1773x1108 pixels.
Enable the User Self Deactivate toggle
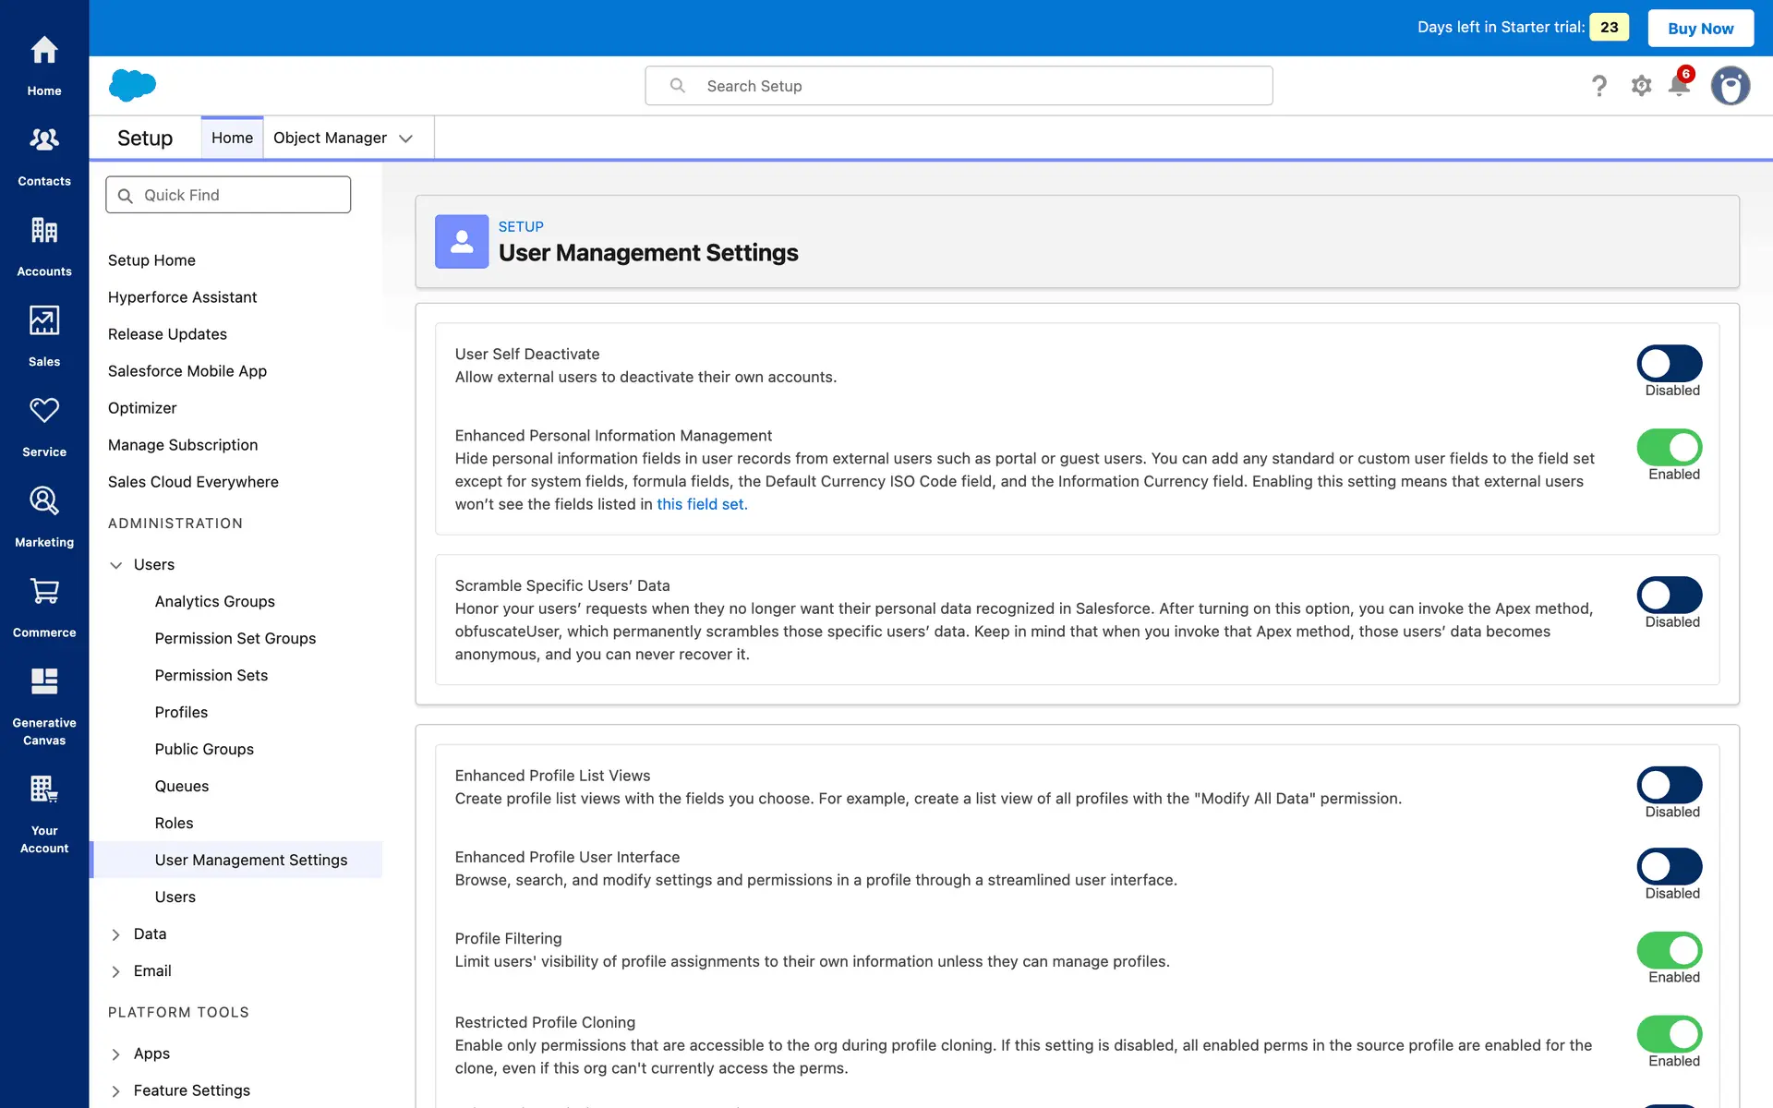tap(1670, 363)
